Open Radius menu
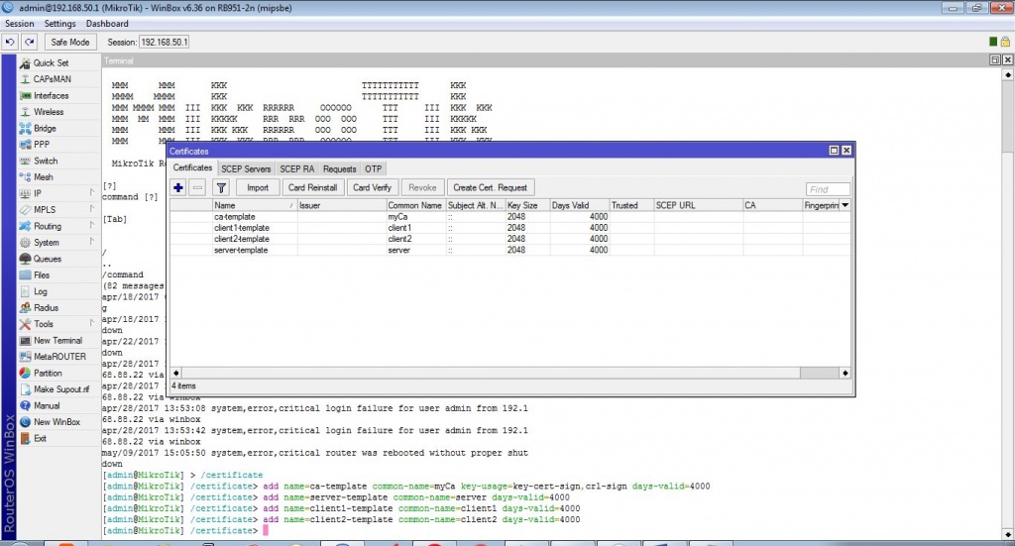Screen dimensions: 1015x546 46,308
